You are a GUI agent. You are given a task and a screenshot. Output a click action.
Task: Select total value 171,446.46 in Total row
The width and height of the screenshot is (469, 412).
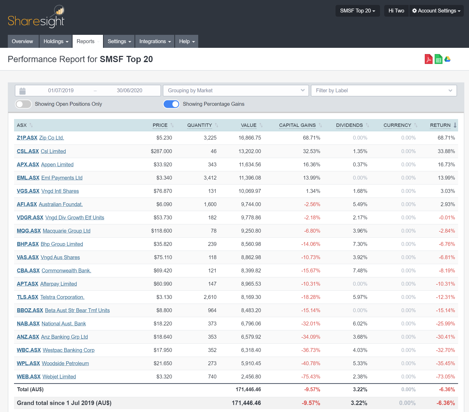(x=248, y=390)
